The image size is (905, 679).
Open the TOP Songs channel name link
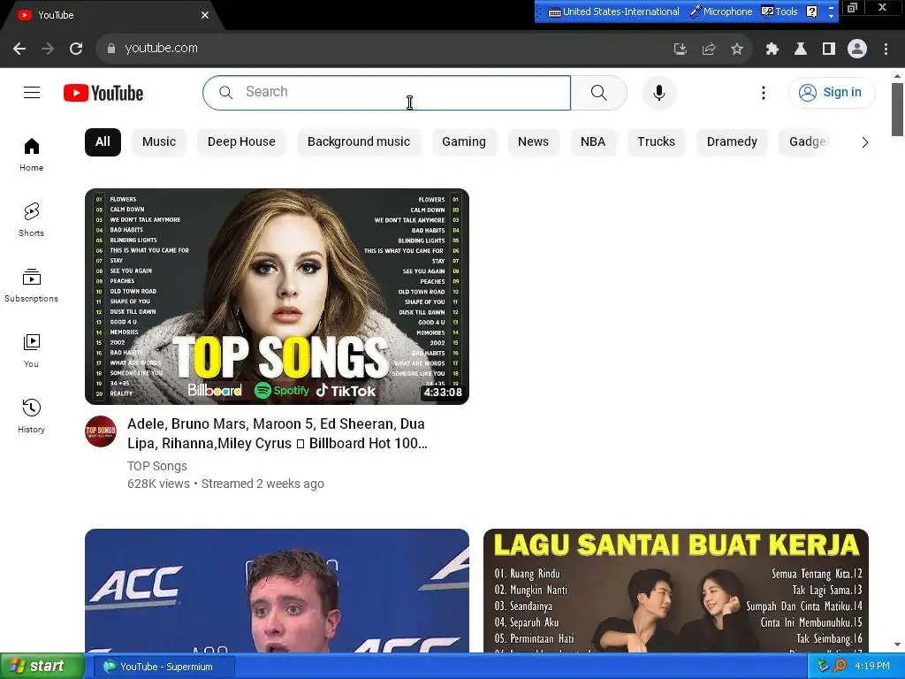[157, 466]
